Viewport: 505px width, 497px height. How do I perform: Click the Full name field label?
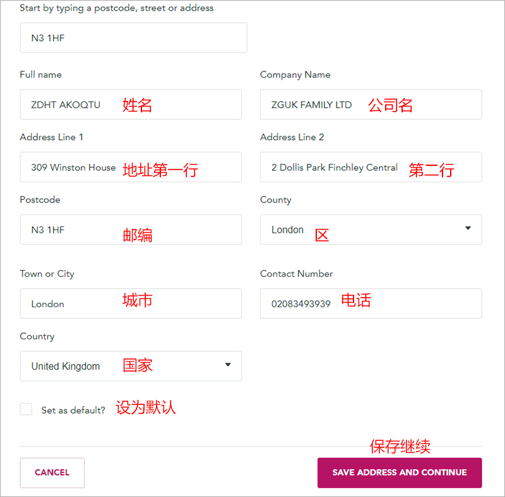coord(40,74)
